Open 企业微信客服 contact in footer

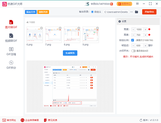pos(30,120)
